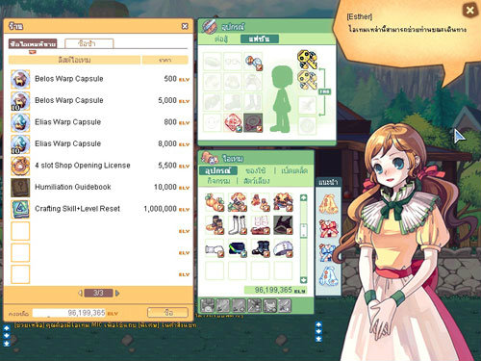Click the white glove item in inventory
The height and width of the screenshot is (361, 481).
[215, 248]
